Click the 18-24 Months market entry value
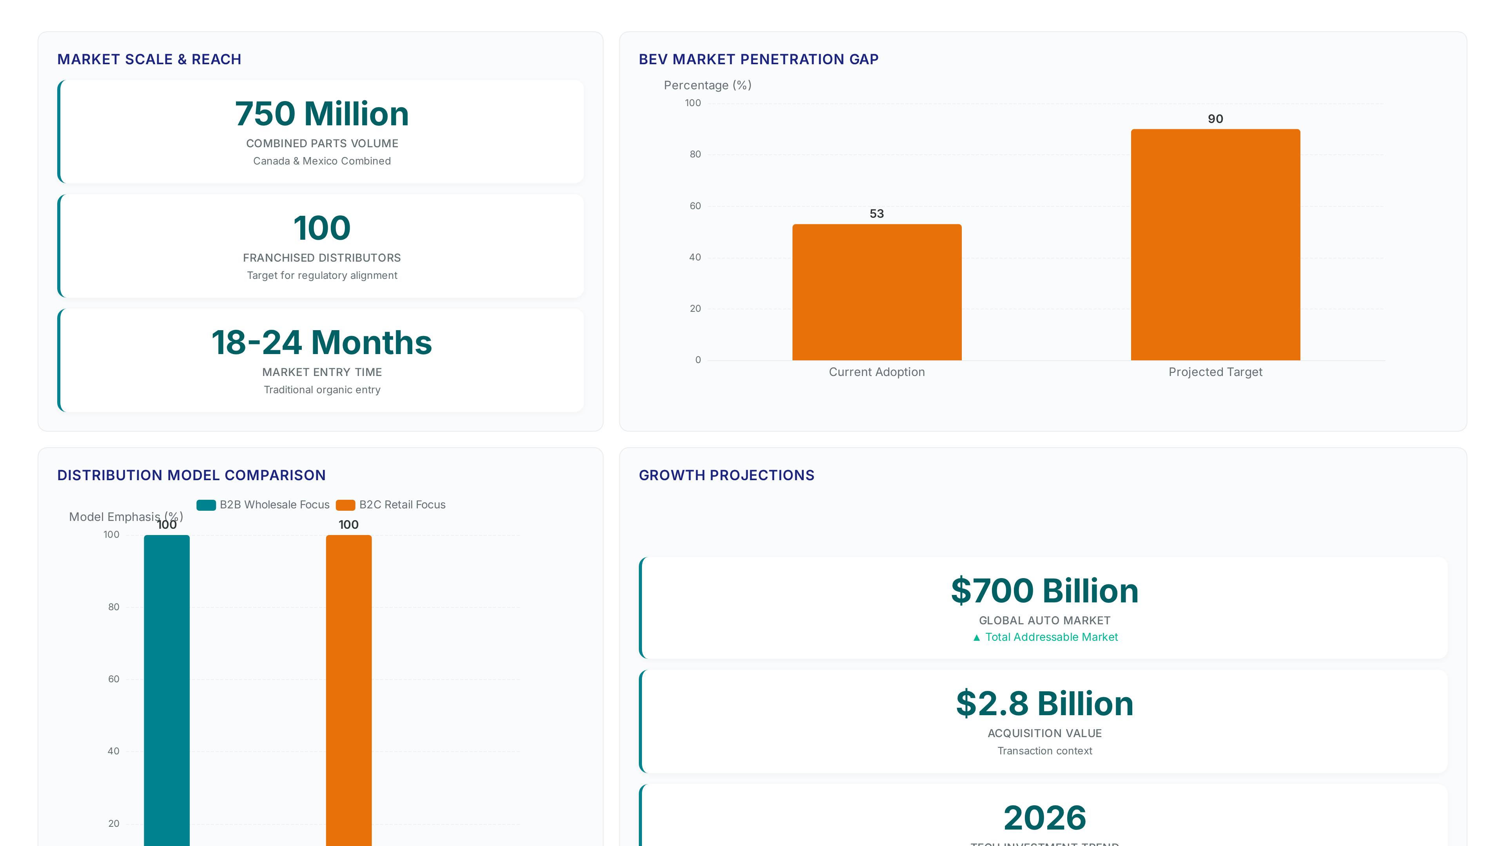The image size is (1505, 846). pyautogui.click(x=322, y=342)
